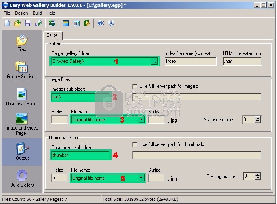Maximize the Easy Web Gallery Builder window
This screenshot has width=277, height=204.
click(263, 5)
